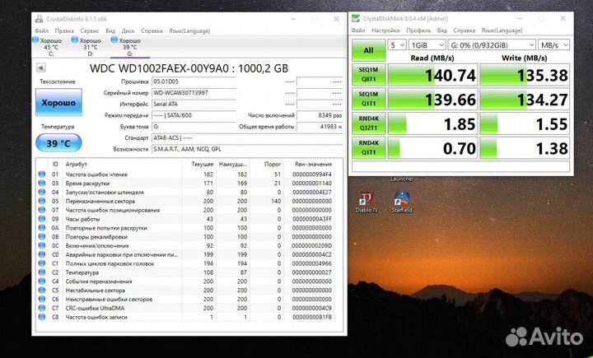Screen dimensions: 593x358
Task: Open Файл menu in CrystalDiskMark
Action: pos(358,30)
